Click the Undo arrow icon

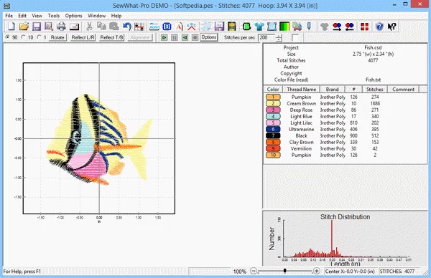[126, 27]
